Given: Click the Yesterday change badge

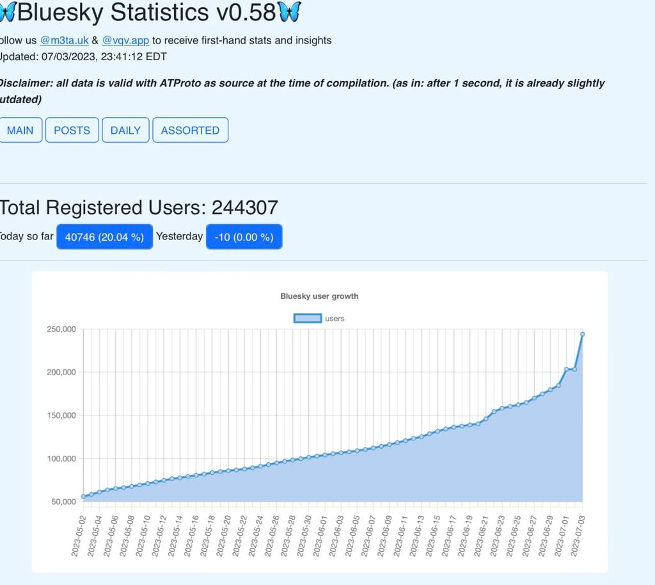Looking at the screenshot, I should 244,236.
